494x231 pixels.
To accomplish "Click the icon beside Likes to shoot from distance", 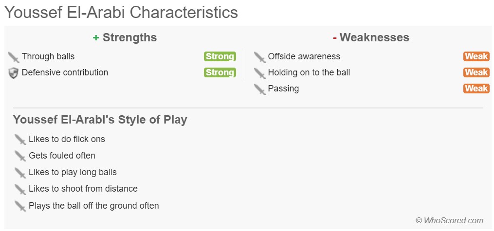I will pyautogui.click(x=20, y=189).
